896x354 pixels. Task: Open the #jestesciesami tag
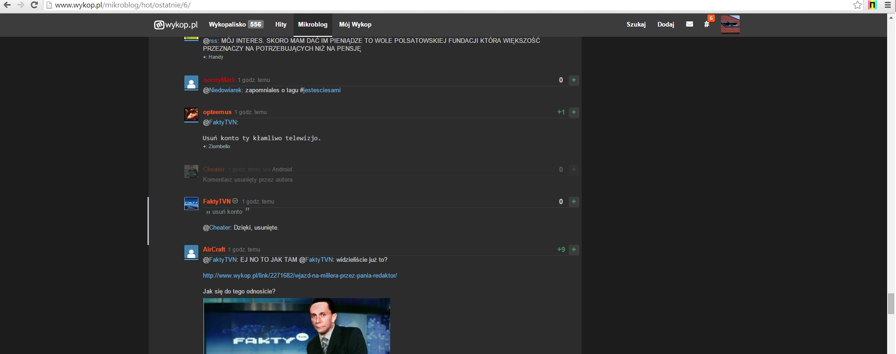pyautogui.click(x=322, y=90)
